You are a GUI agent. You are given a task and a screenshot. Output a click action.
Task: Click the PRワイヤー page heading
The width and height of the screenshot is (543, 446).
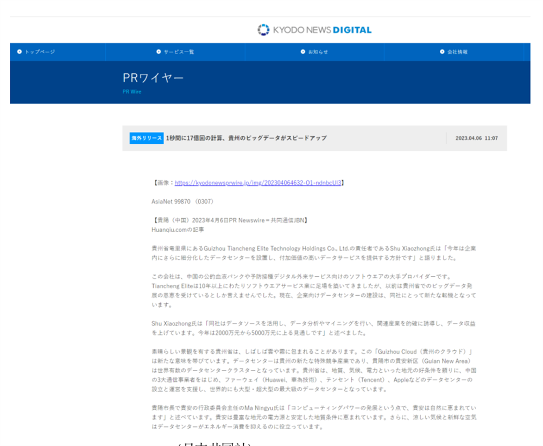click(x=153, y=78)
